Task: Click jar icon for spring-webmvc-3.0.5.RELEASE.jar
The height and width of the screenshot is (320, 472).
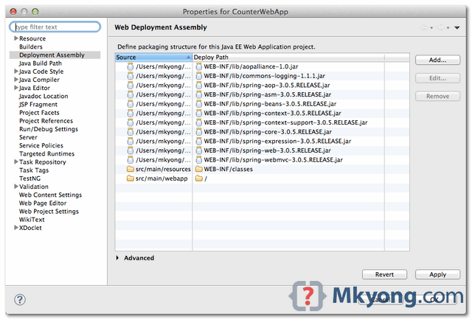Action: 198,160
